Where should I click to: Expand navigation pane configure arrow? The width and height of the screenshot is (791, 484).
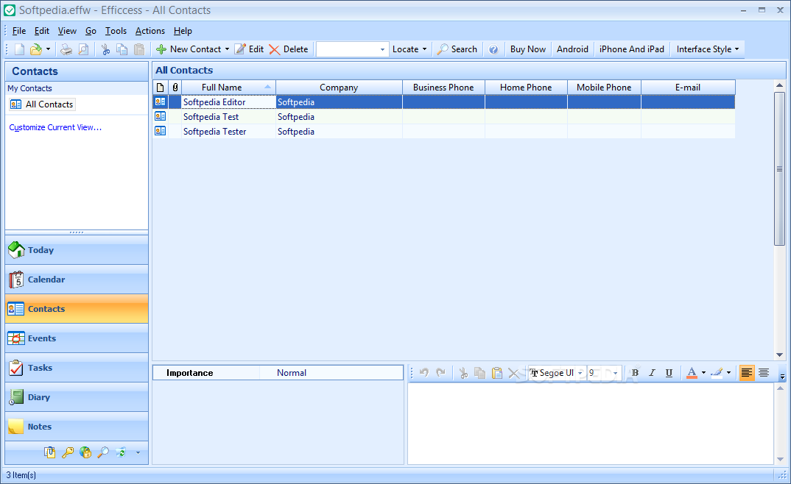138,453
